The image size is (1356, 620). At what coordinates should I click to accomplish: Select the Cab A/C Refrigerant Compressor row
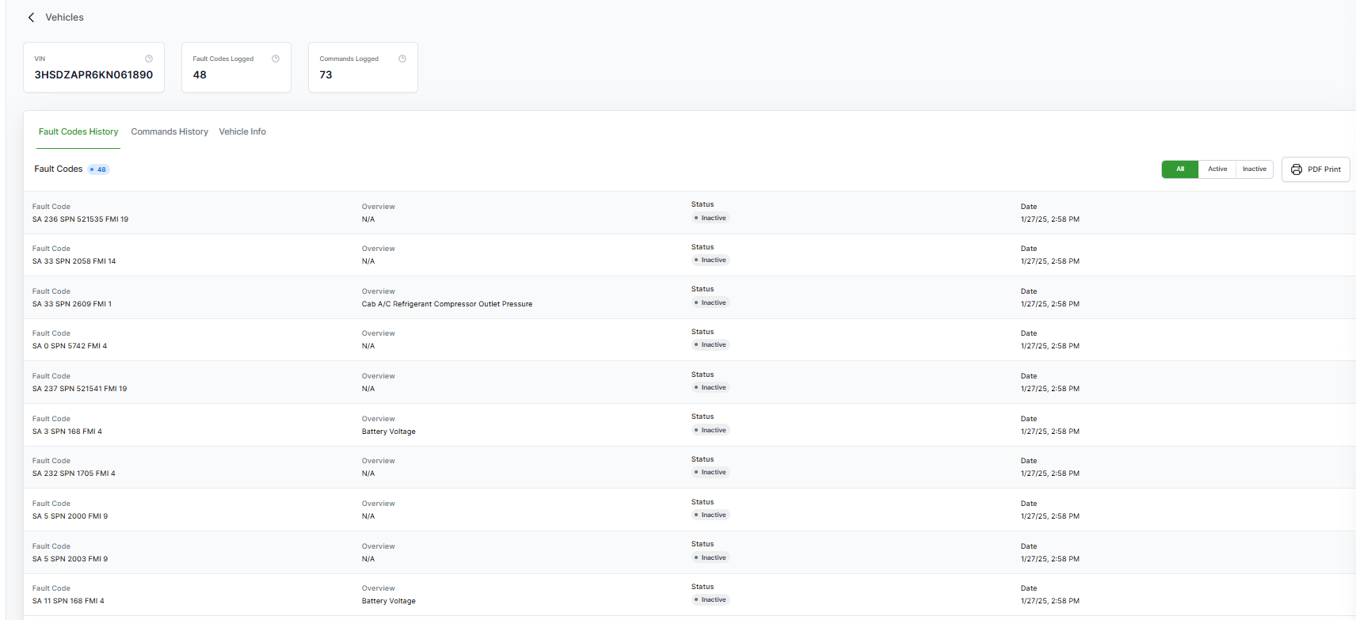(x=447, y=304)
